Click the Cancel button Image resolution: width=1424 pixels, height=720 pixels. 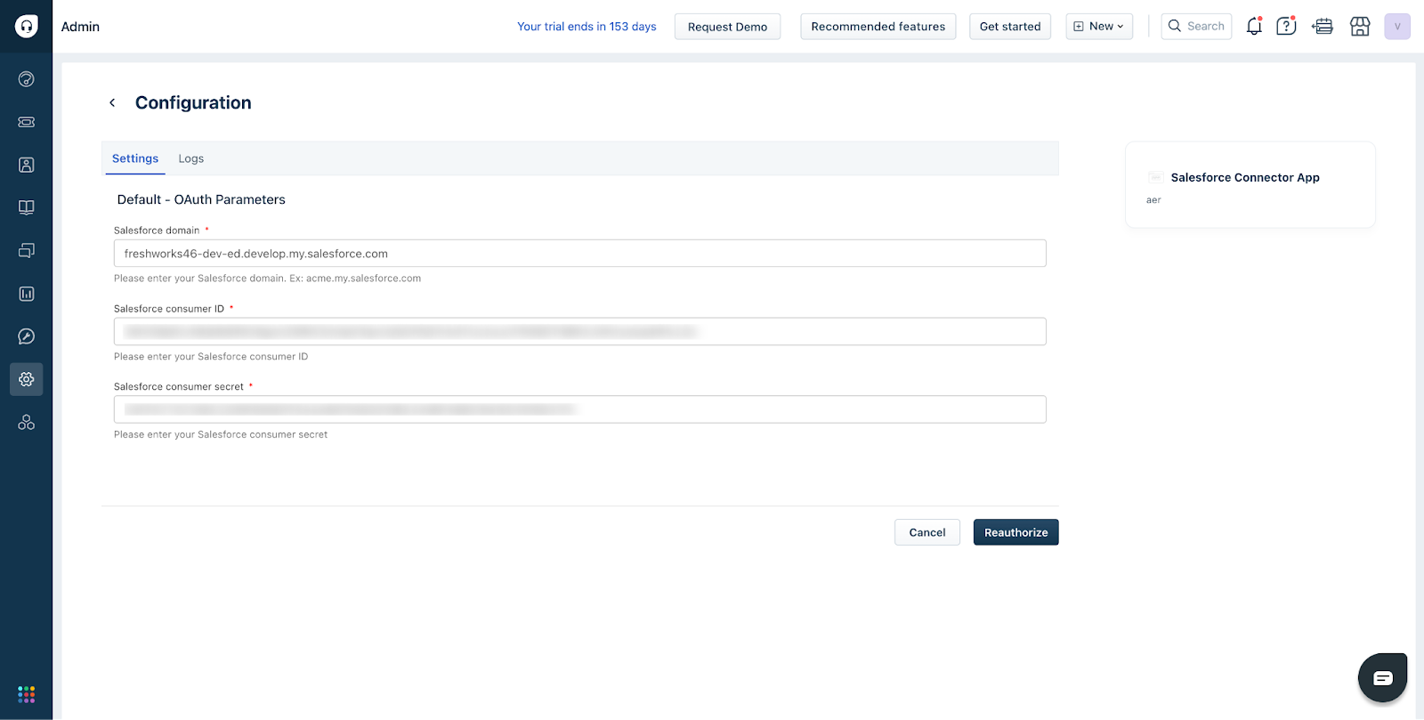coord(927,532)
